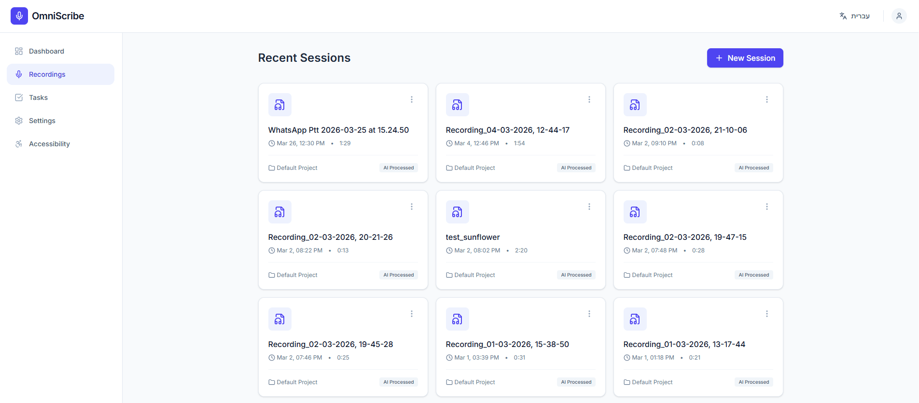Start a New Session
The height and width of the screenshot is (403, 919).
(745, 58)
